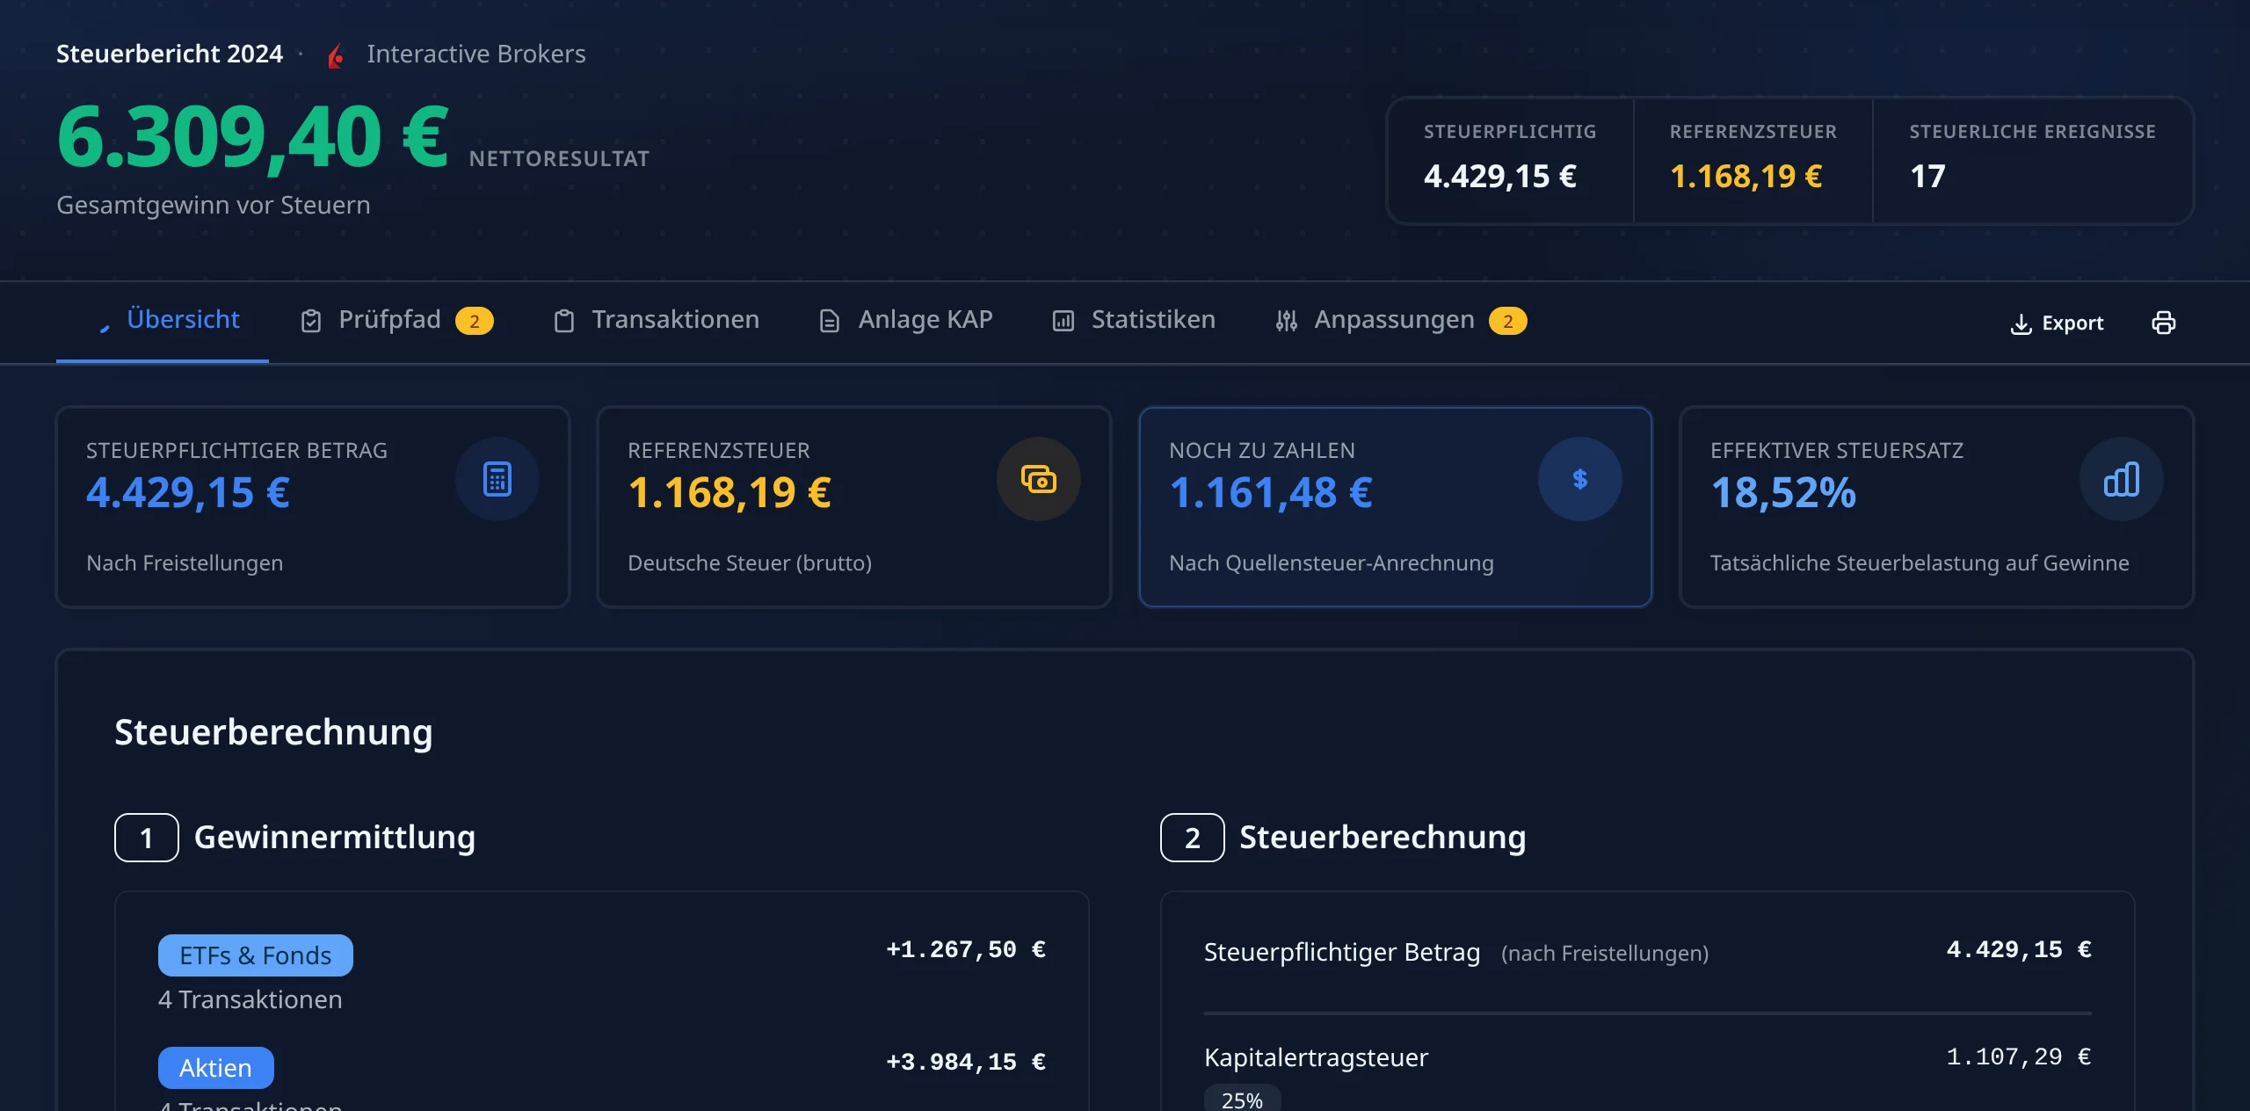Screen dimensions: 2250x1111
Task: Click Referenzsteuer 1.168,19 € in header summary
Action: tap(1753, 161)
